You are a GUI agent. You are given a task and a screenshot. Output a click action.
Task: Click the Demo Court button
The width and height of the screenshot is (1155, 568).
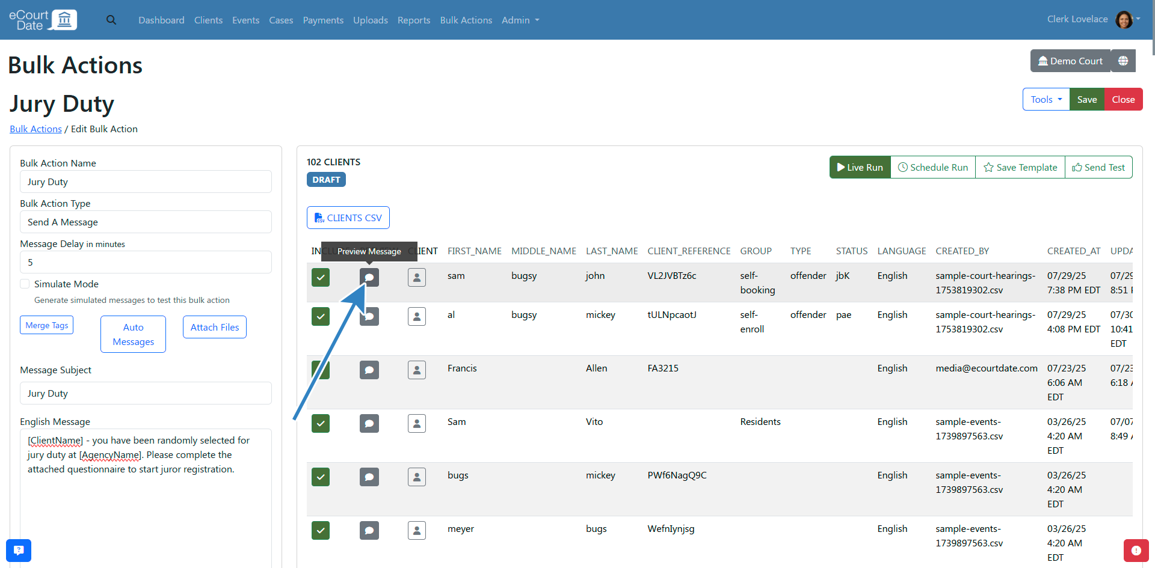click(1071, 61)
